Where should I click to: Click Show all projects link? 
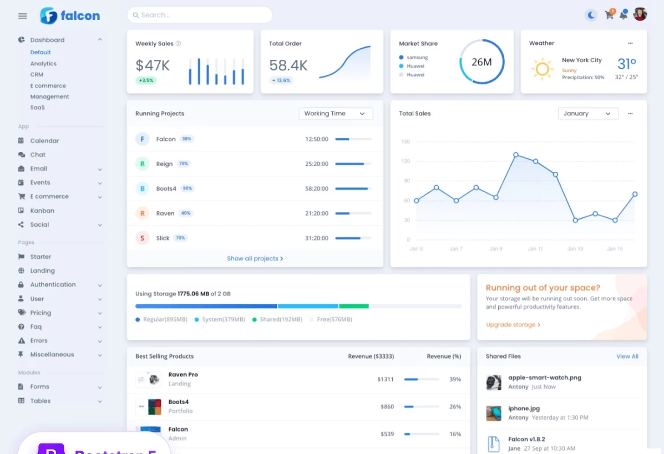(x=255, y=258)
